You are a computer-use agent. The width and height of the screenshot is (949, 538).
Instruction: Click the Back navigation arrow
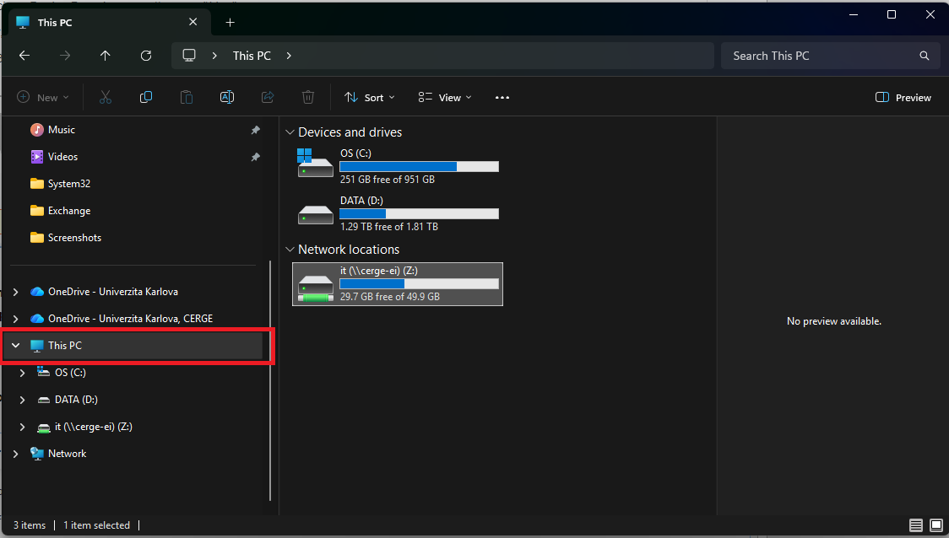pos(24,56)
